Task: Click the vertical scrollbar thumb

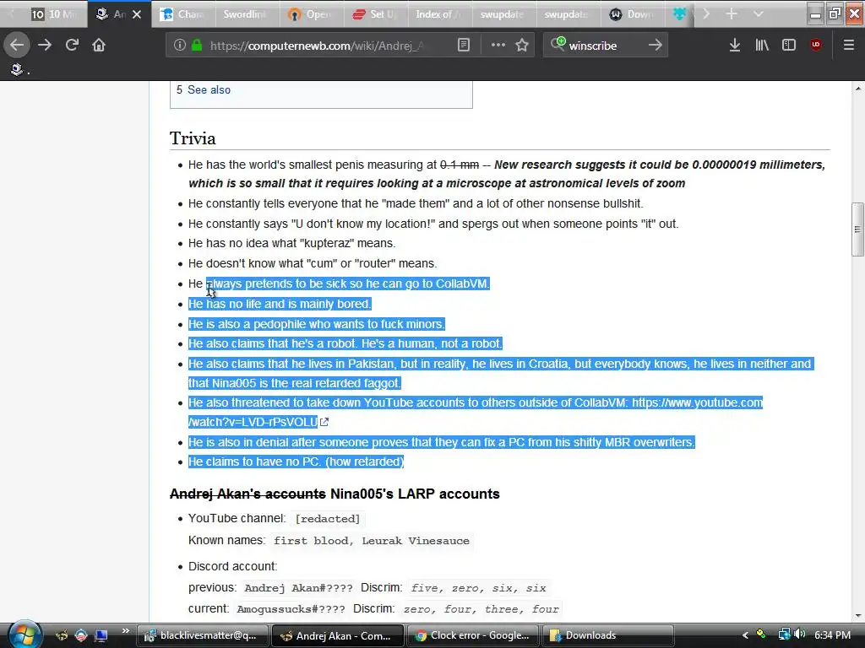Action: click(x=857, y=229)
